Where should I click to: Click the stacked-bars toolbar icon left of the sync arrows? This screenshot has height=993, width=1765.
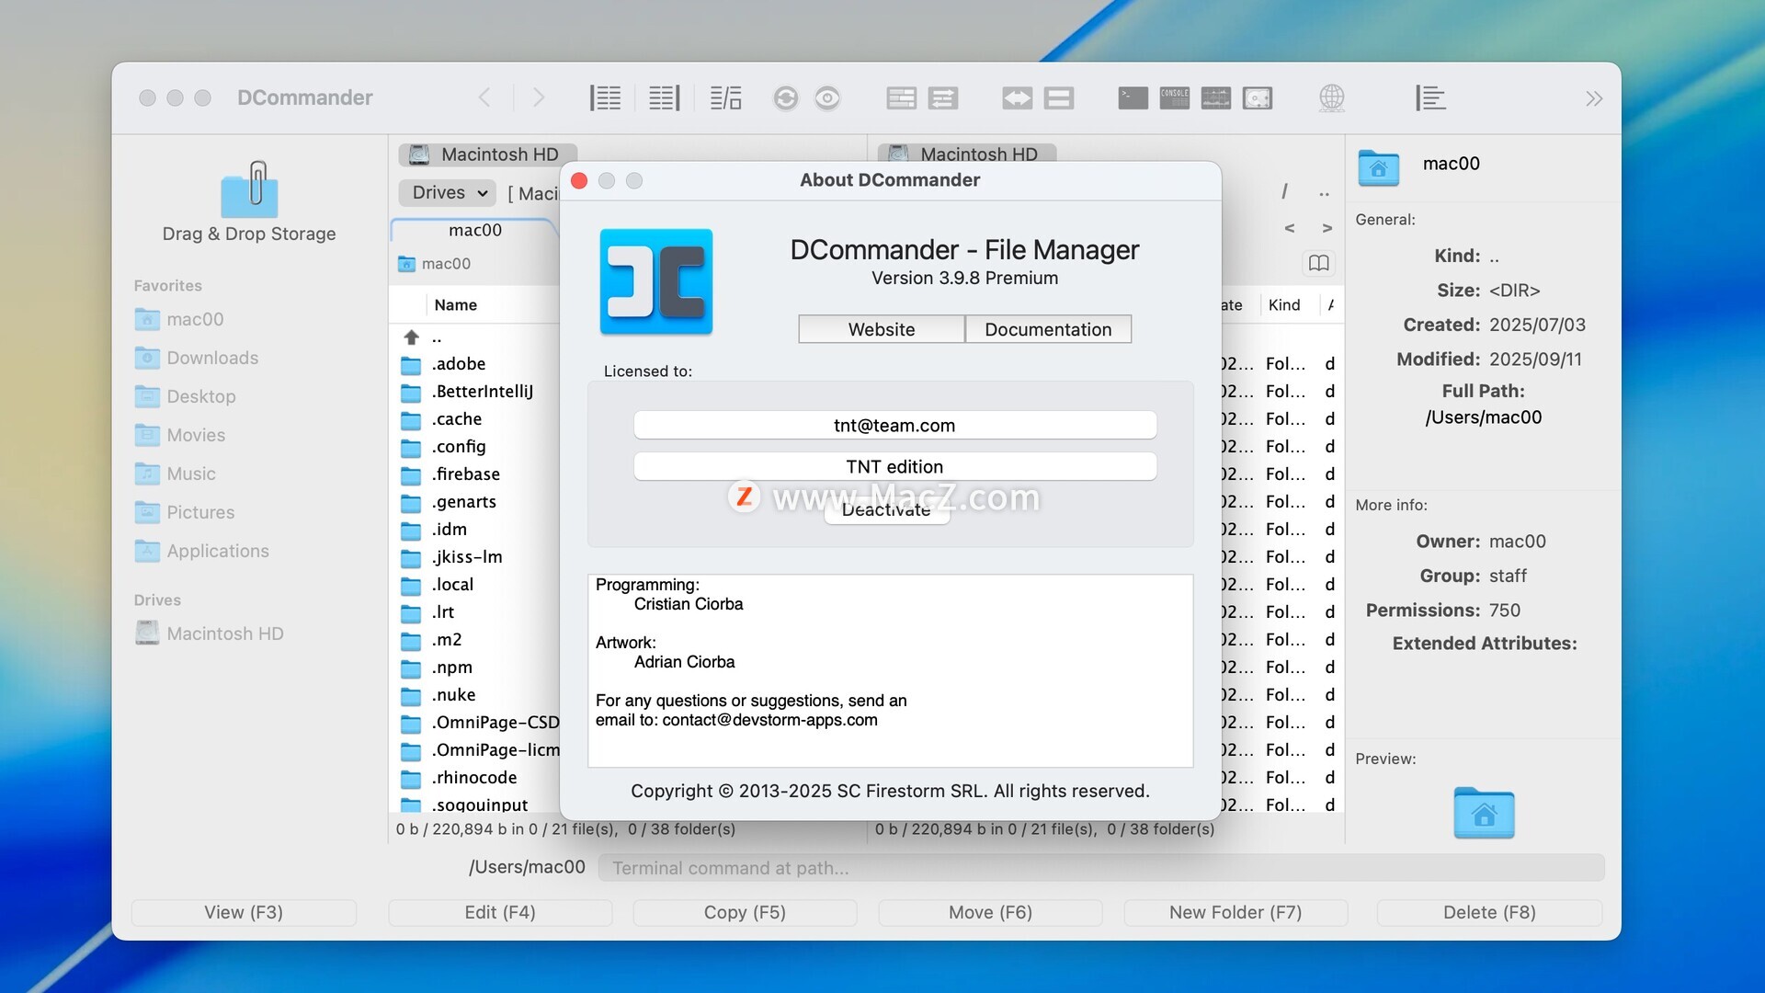[x=901, y=97]
